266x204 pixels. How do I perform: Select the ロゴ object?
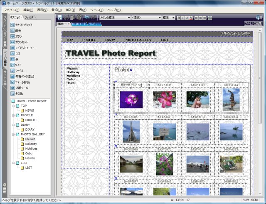(15, 54)
